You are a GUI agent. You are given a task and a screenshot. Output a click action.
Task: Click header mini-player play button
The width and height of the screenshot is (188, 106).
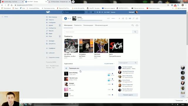[100, 12]
